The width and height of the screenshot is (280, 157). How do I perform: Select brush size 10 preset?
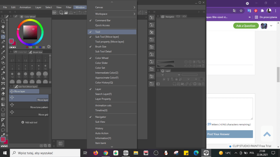click(45, 67)
